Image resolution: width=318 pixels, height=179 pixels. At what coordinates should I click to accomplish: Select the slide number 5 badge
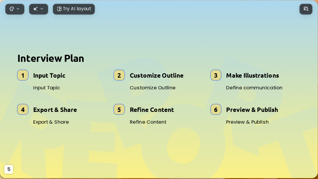coord(9,169)
